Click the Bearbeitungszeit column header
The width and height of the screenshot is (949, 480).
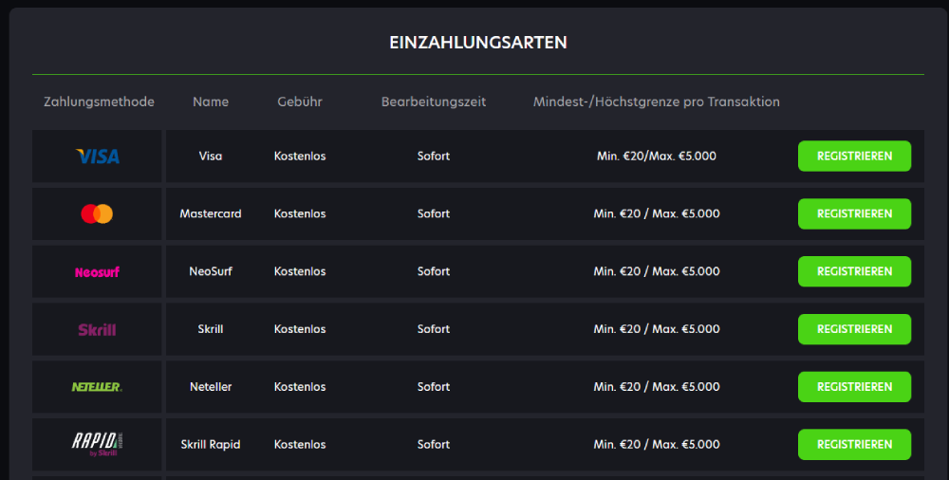[x=434, y=102]
